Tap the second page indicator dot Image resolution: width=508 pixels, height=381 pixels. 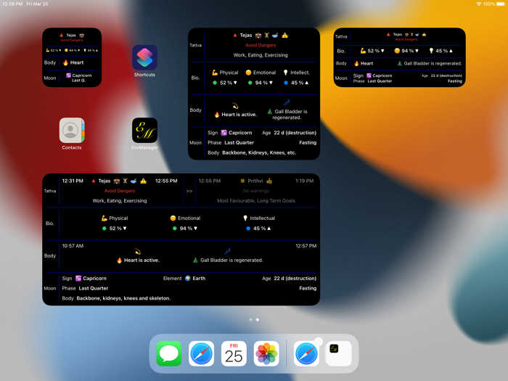point(257,320)
